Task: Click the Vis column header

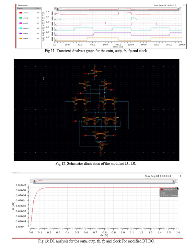Action: [x=38, y=8]
